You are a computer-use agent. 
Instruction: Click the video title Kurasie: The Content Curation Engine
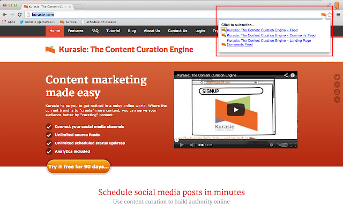coord(206,75)
